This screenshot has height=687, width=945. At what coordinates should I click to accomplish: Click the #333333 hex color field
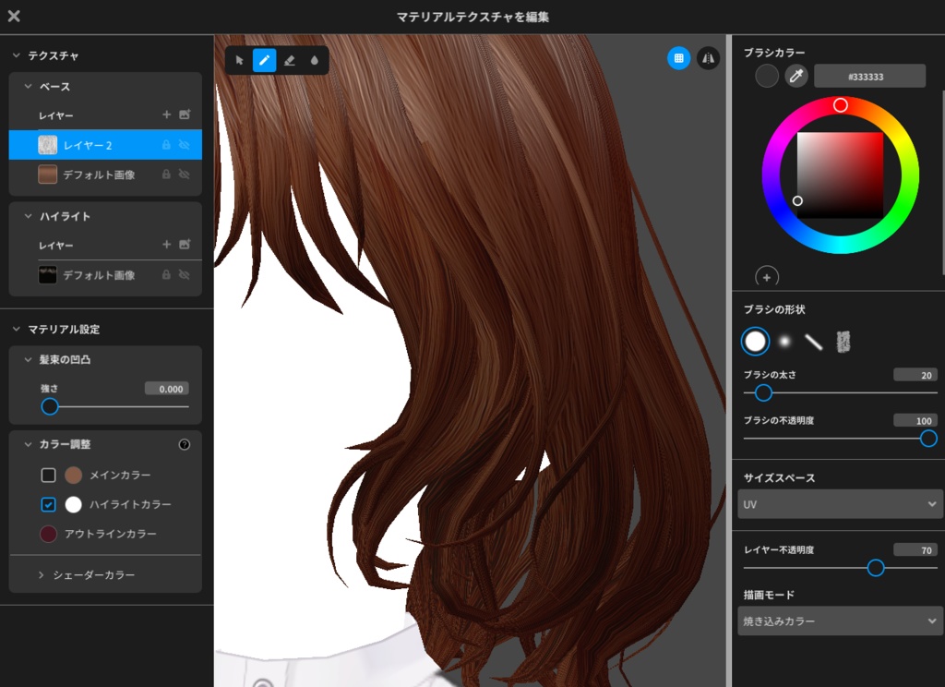[868, 76]
